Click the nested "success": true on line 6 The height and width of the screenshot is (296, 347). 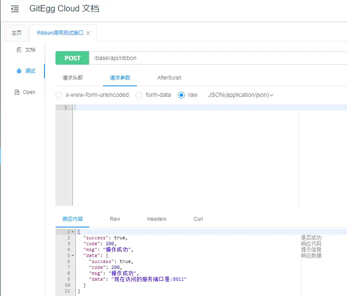[x=111, y=262]
